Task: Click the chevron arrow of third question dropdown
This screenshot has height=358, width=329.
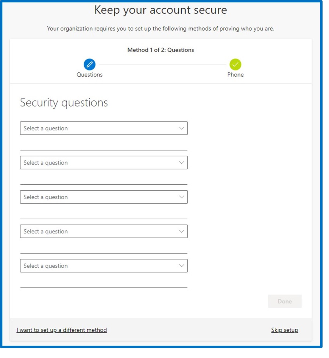Action: click(x=182, y=197)
